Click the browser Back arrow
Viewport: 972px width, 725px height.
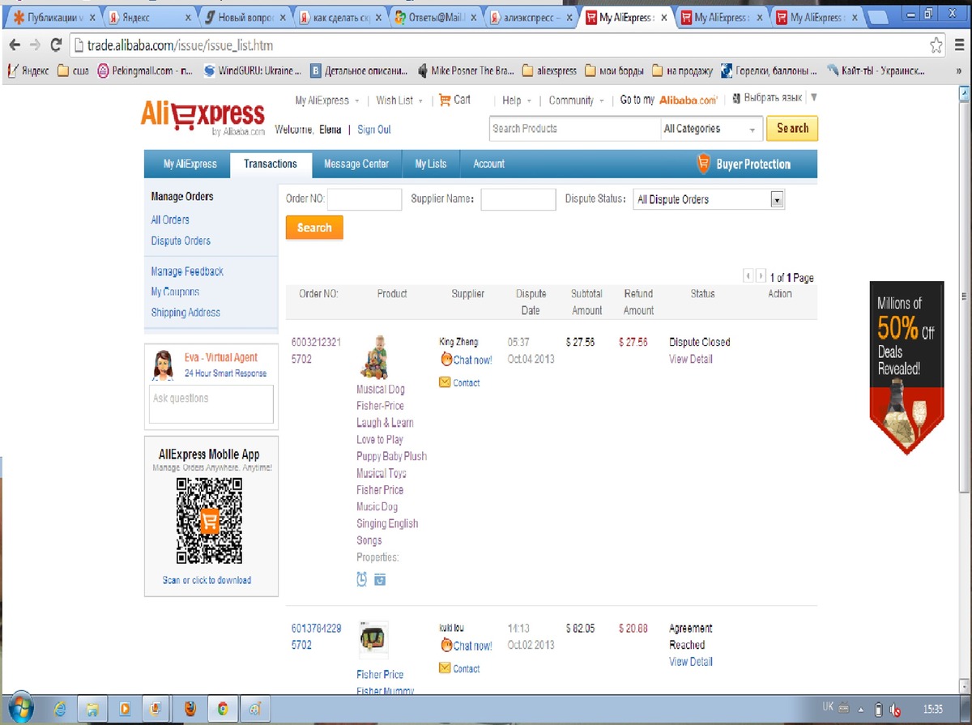click(15, 45)
